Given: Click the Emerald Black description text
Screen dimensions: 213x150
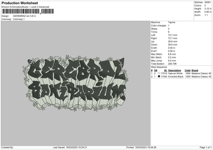Looking at the screenshot, I should pyautogui.click(x=176, y=77).
